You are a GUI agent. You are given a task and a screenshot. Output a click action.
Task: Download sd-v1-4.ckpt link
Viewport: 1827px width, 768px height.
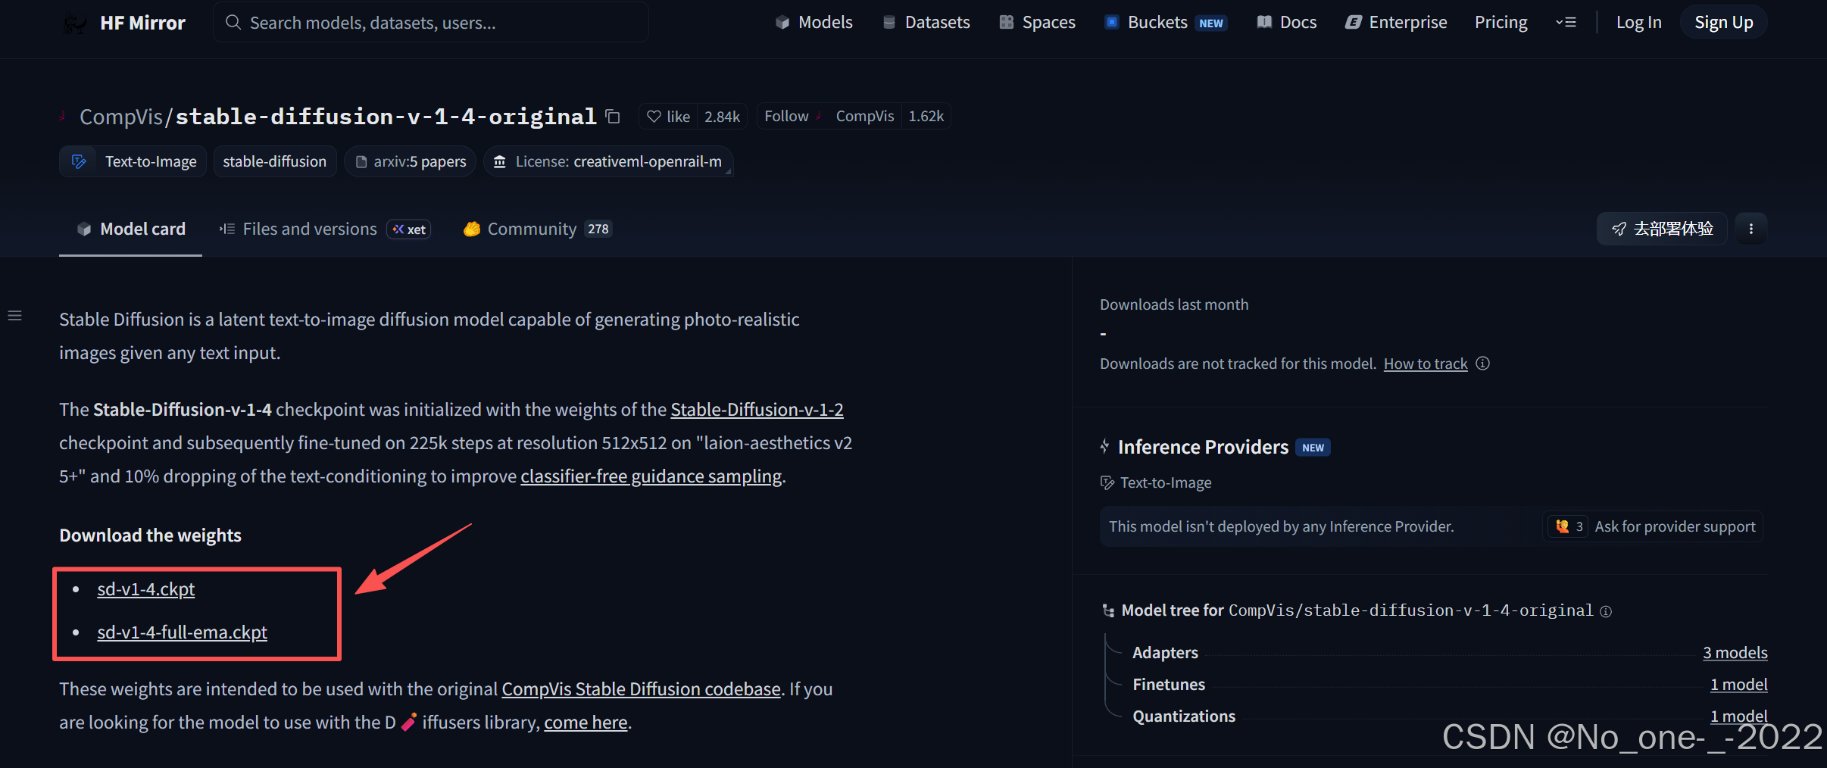(x=145, y=588)
